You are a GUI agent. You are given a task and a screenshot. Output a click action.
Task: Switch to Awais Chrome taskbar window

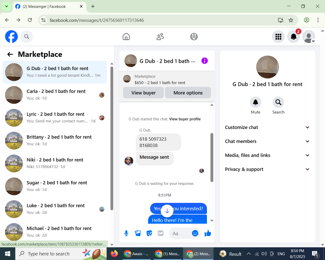(x=136, y=254)
